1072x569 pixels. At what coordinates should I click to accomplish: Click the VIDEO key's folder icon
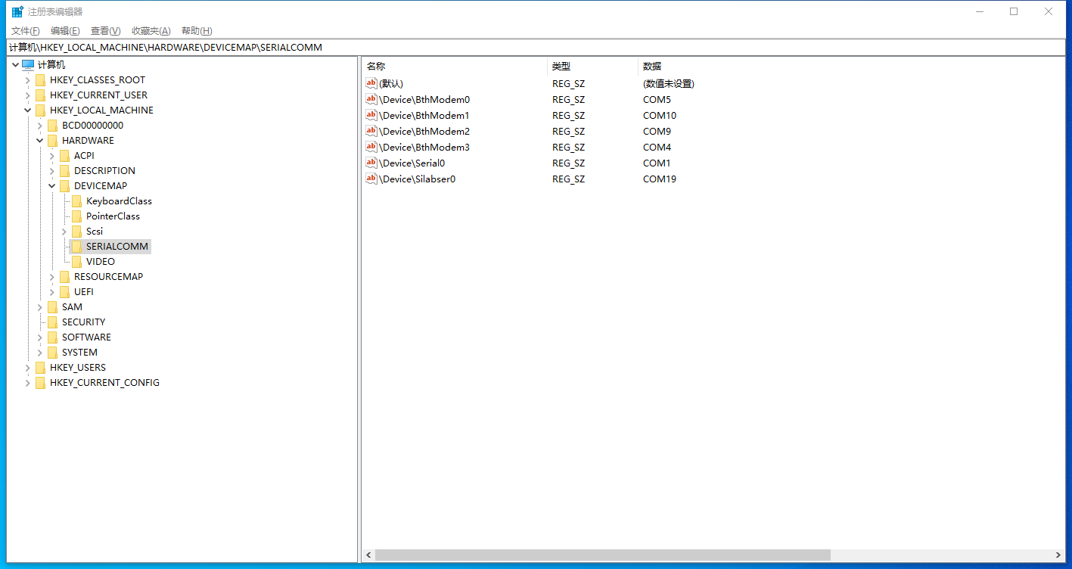[x=78, y=261]
